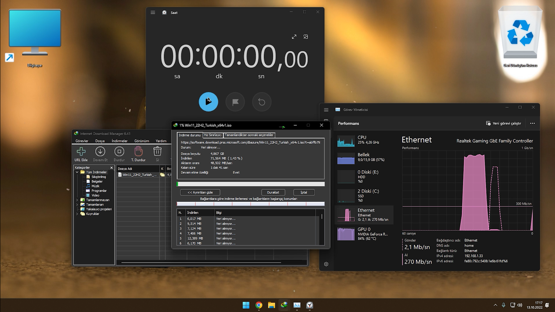
Task: Expand the stopwatch to full view
Action: pos(294,37)
